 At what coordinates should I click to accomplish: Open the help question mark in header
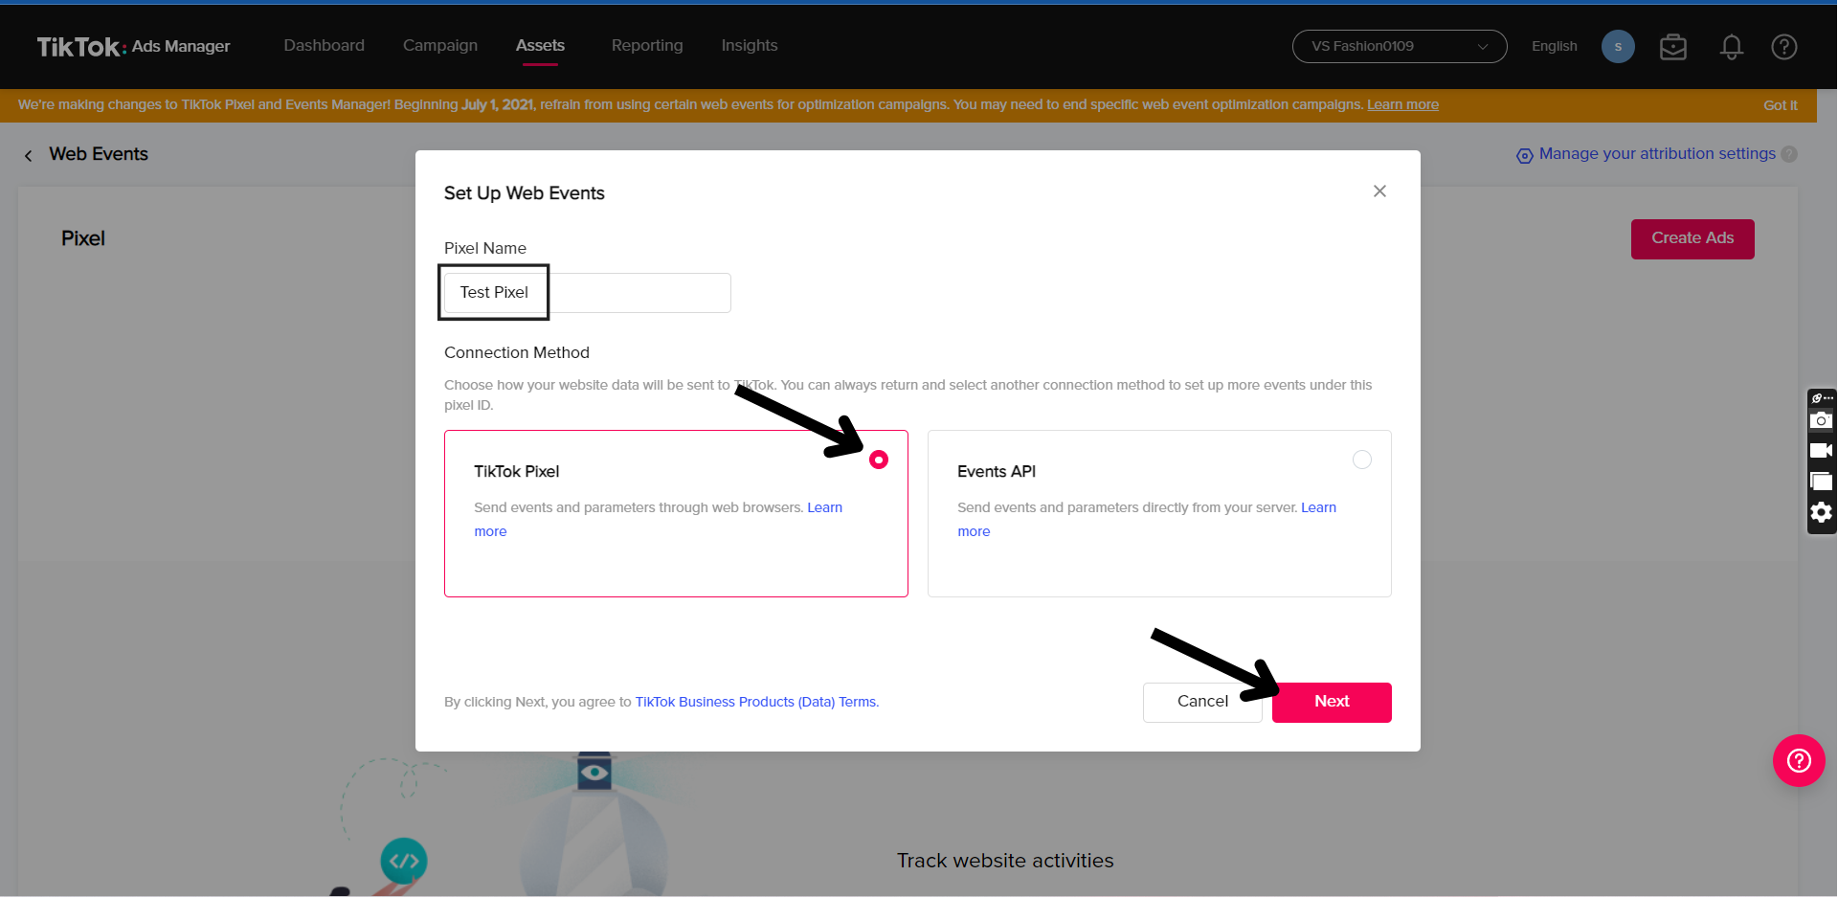pyautogui.click(x=1784, y=46)
